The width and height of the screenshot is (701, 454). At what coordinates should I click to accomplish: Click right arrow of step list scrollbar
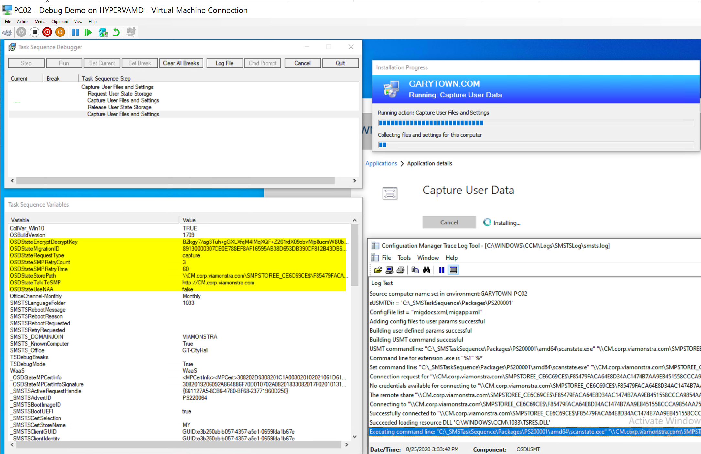(355, 181)
